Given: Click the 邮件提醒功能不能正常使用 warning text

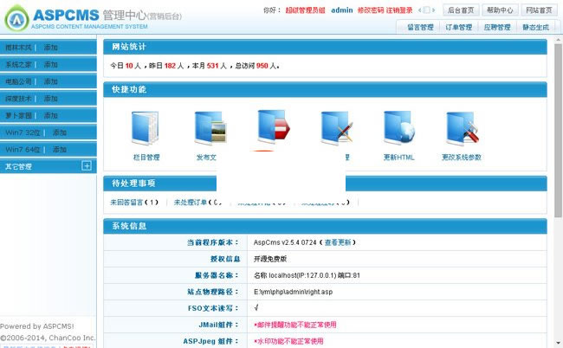Looking at the screenshot, I should (295, 325).
